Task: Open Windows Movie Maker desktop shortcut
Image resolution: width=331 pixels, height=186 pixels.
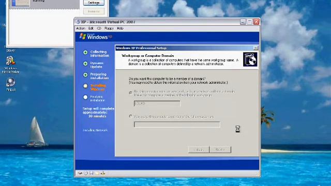Action: click(10, 65)
